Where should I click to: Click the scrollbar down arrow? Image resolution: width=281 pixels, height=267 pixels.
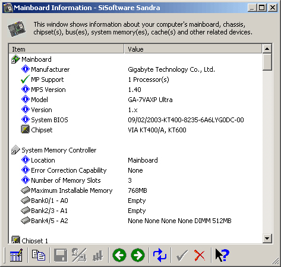[x=267, y=239]
